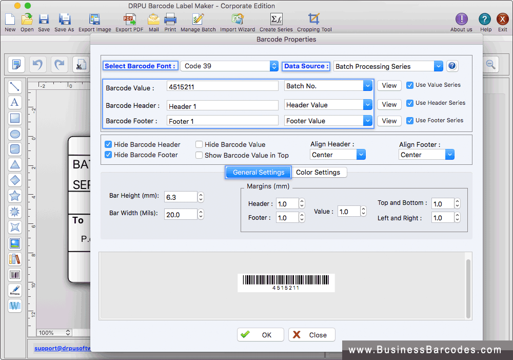Open the Select Barcode Font dropdown
The width and height of the screenshot is (513, 360).
(230, 66)
